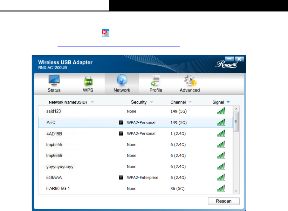The width and height of the screenshot is (288, 211).
Task: Select the Network globe icon
Action: (122, 80)
